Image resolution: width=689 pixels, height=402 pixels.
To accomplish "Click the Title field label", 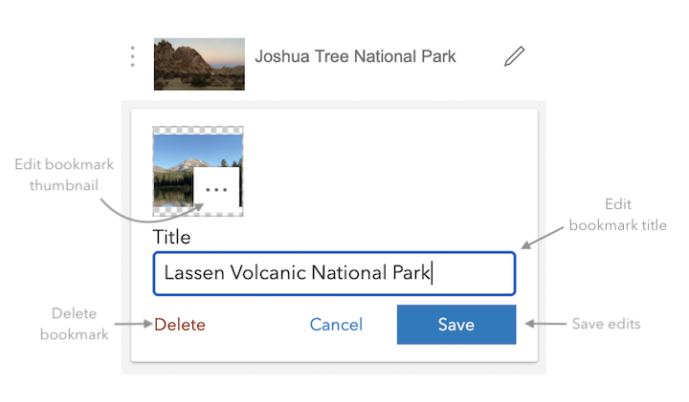I will point(171,237).
